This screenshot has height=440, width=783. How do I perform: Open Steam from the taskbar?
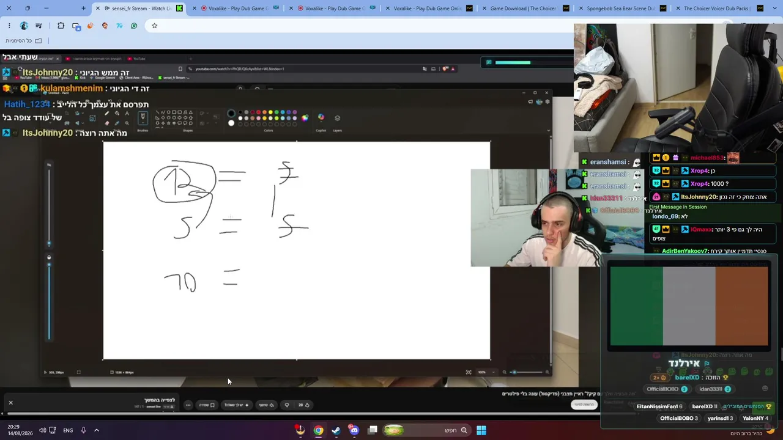tap(336, 430)
